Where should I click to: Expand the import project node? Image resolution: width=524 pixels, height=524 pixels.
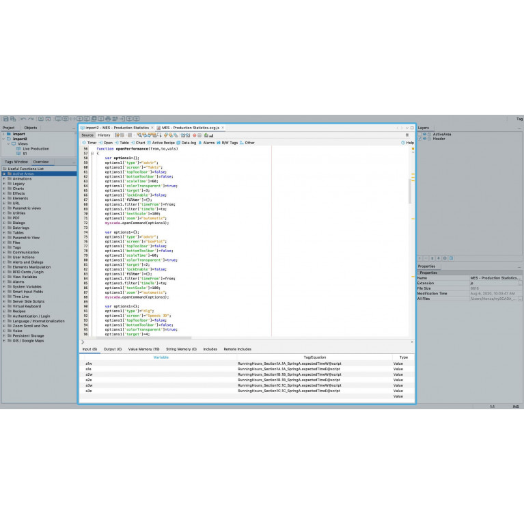[4, 134]
